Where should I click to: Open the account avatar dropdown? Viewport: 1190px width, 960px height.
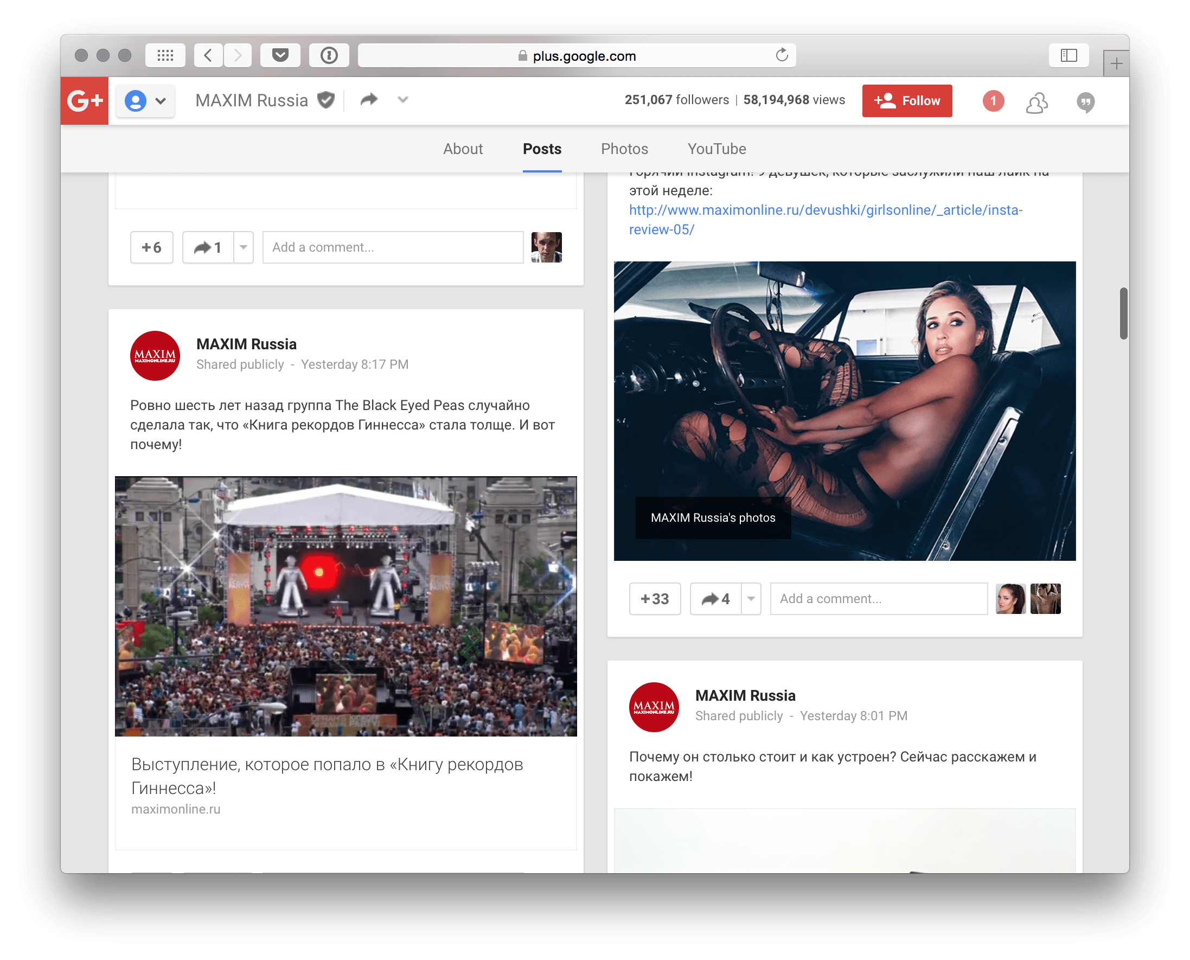click(145, 101)
